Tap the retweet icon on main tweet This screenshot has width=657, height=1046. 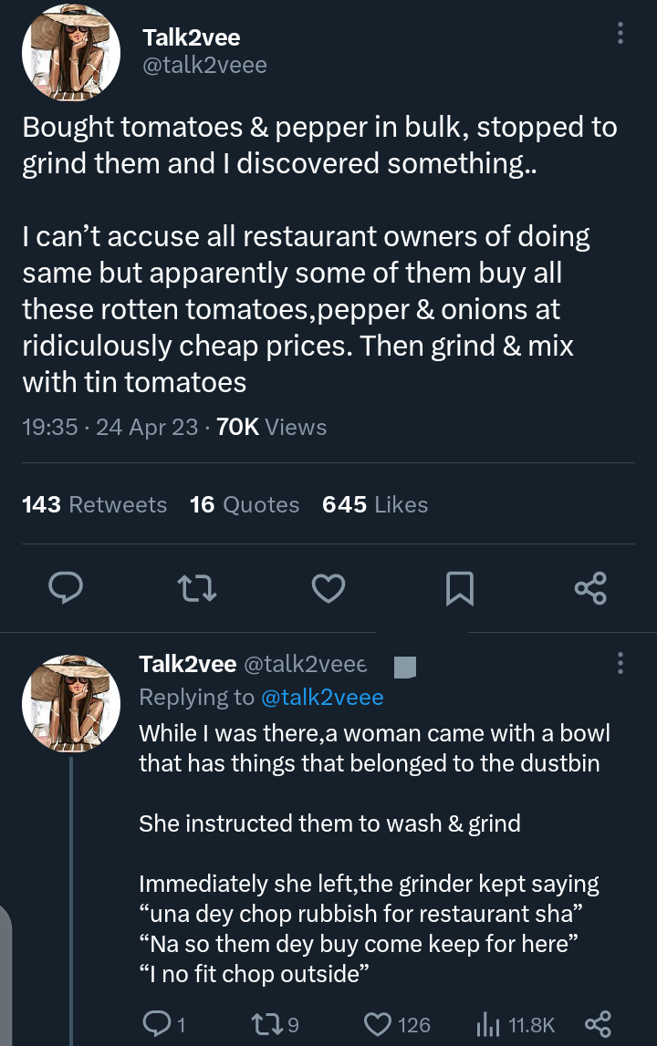tap(197, 588)
